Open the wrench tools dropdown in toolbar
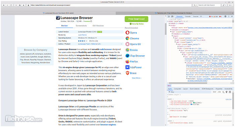 224,5
